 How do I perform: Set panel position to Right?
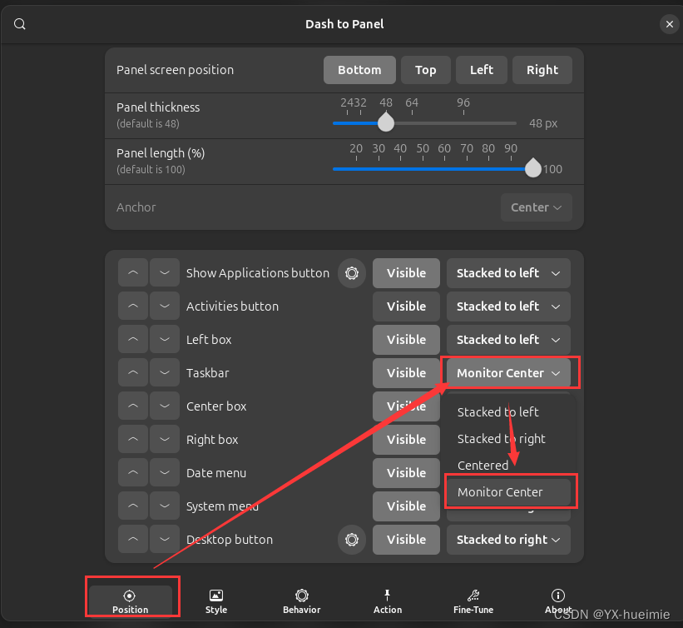pyautogui.click(x=542, y=70)
